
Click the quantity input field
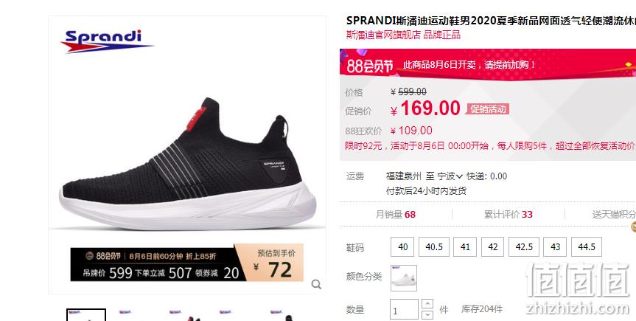point(404,310)
